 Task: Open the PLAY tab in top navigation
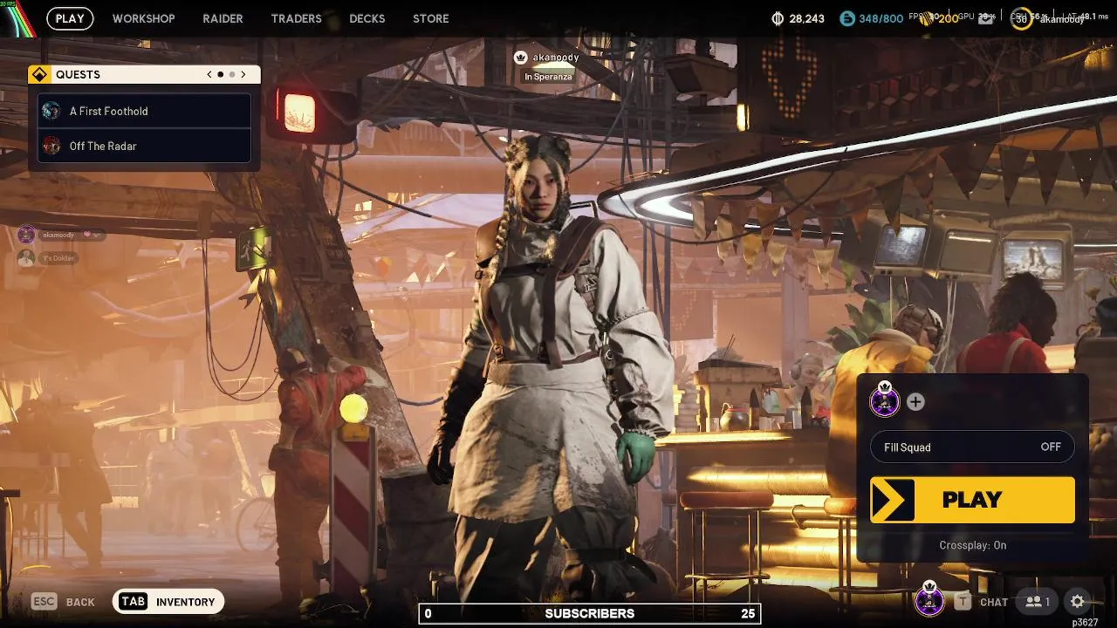tap(70, 18)
